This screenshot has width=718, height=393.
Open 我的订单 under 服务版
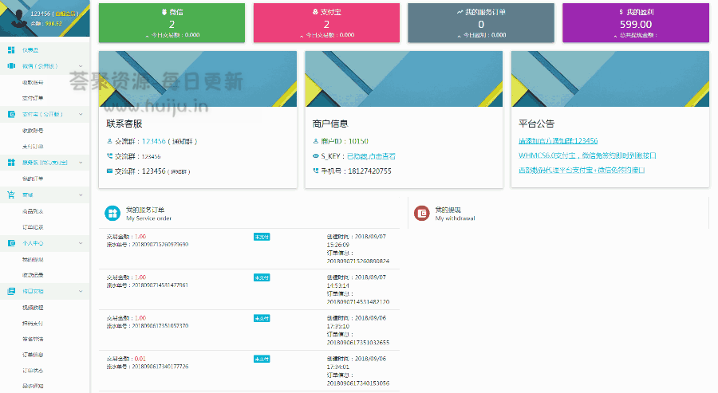pyautogui.click(x=33, y=179)
